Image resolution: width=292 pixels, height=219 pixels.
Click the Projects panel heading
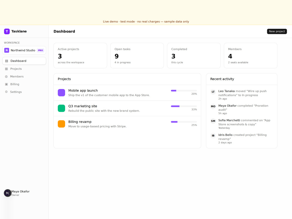tap(64, 79)
